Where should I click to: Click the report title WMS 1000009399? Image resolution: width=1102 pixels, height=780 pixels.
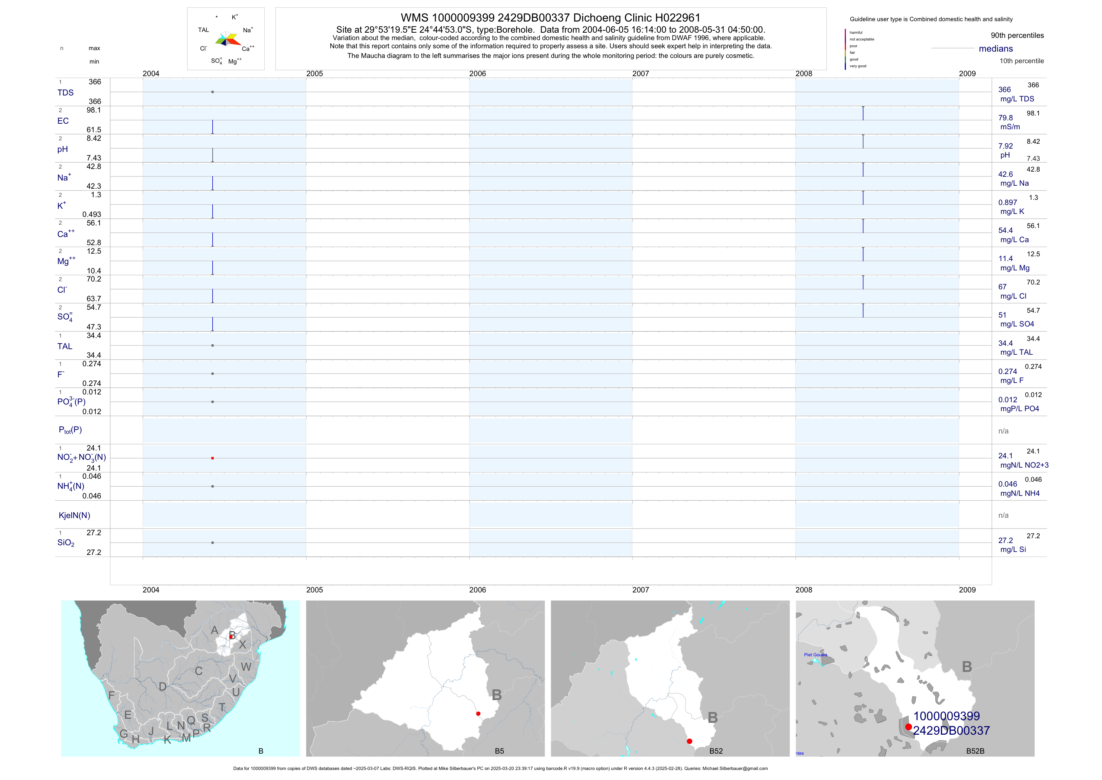pyautogui.click(x=550, y=18)
